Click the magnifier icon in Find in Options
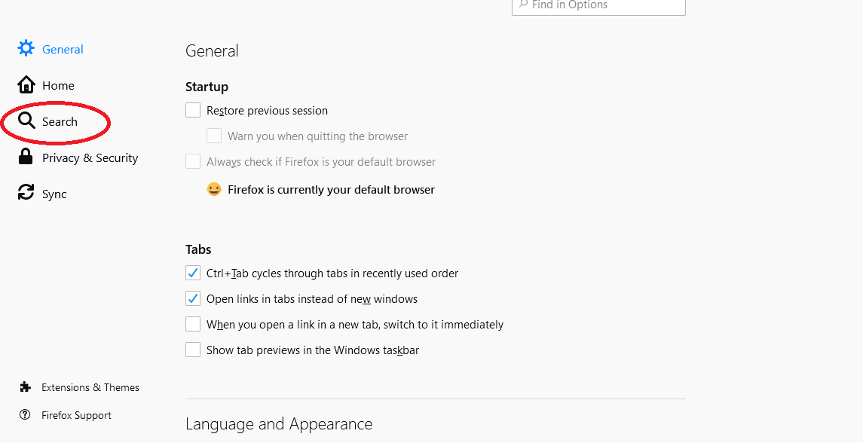The image size is (863, 443). coord(523,5)
